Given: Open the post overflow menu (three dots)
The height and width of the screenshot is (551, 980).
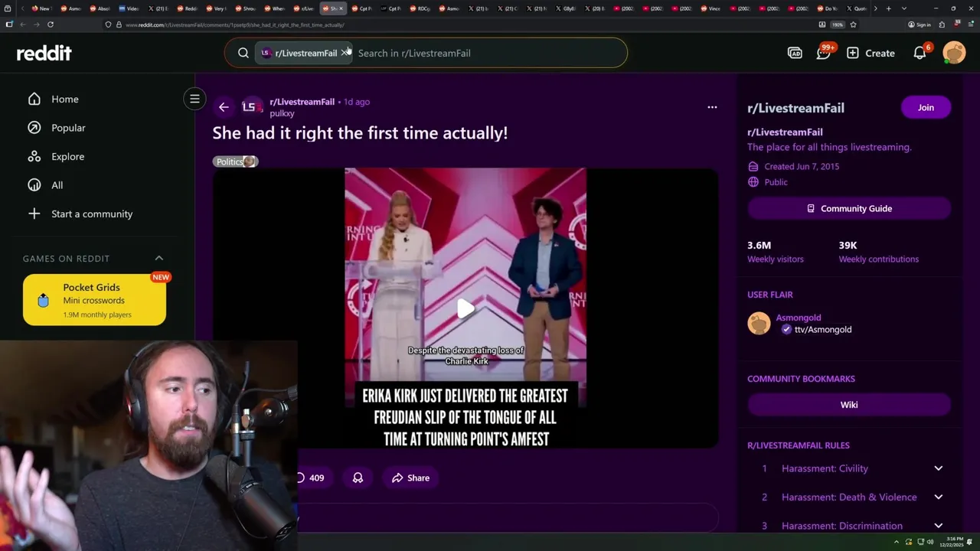Looking at the screenshot, I should click(x=712, y=107).
